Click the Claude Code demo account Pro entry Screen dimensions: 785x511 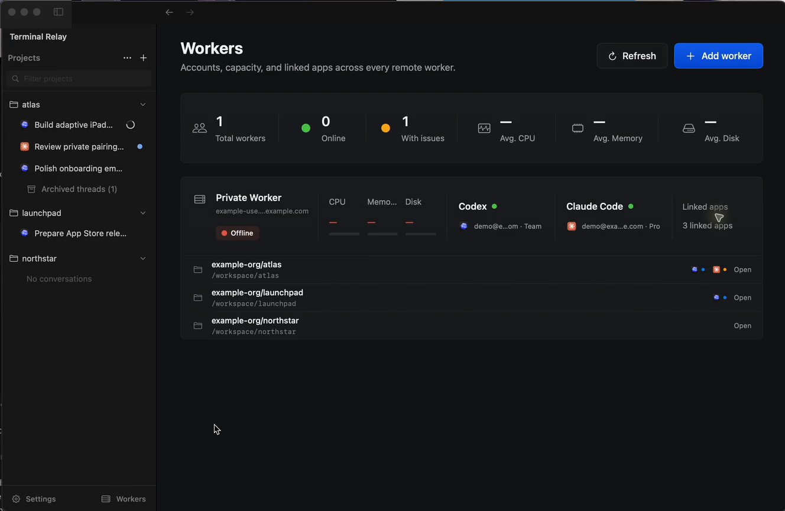(614, 226)
